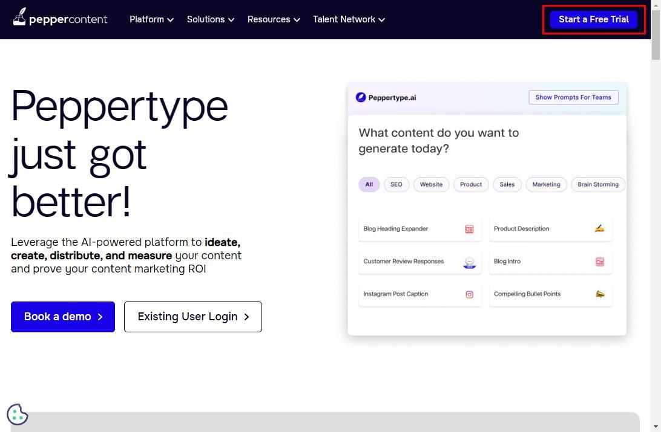Viewport: 661px width, 432px height.
Task: Open the cookie preferences icon
Action: [17, 414]
